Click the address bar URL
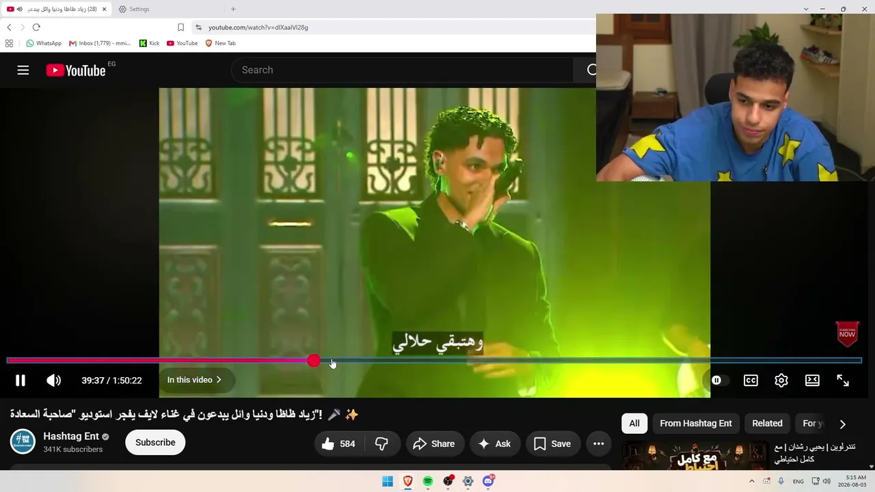Image resolution: width=875 pixels, height=492 pixels. [x=258, y=27]
